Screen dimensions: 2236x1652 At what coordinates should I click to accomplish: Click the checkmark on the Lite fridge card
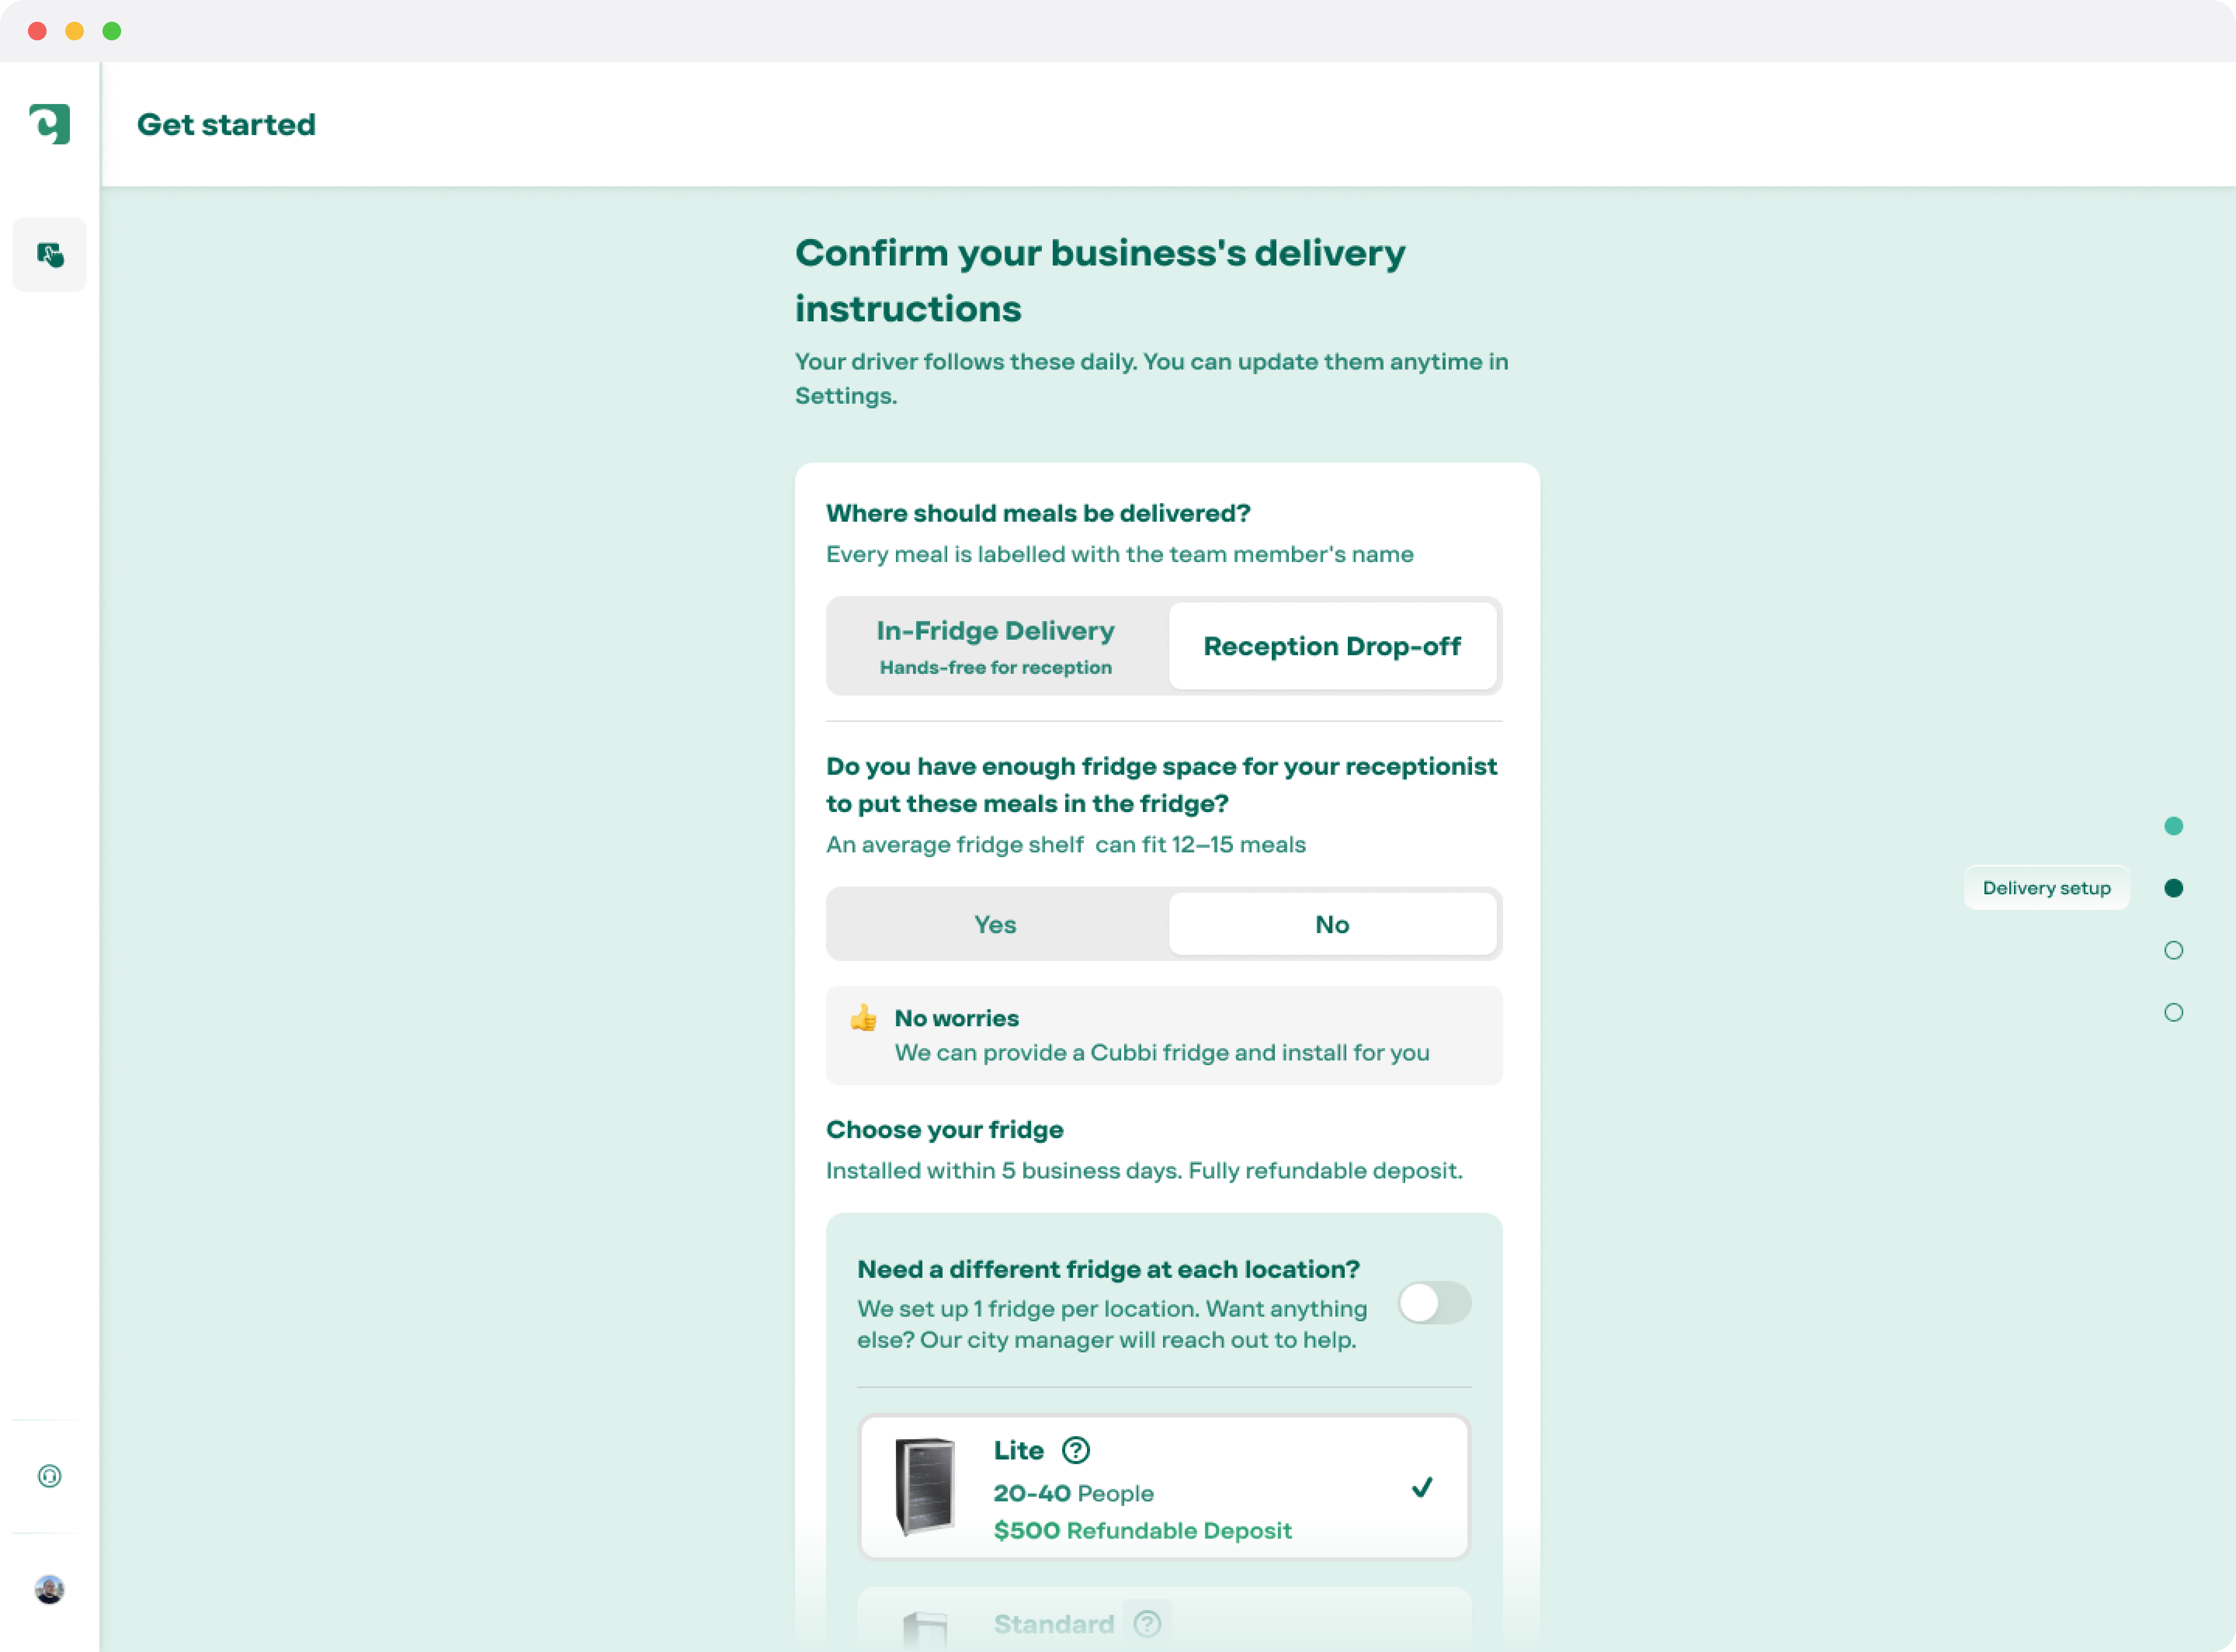[1422, 1488]
